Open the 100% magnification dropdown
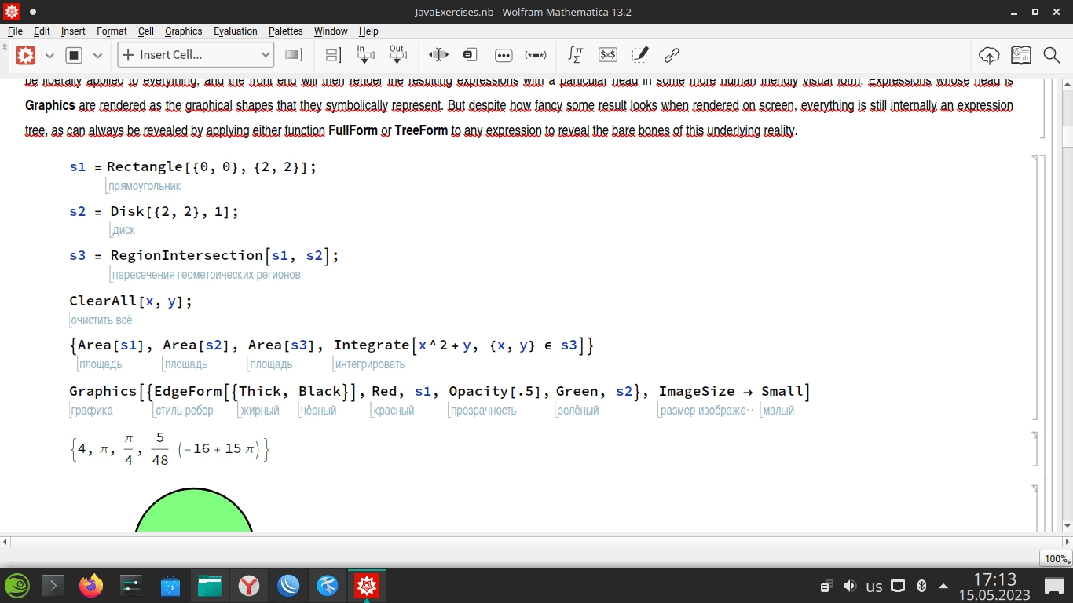 tap(1057, 559)
